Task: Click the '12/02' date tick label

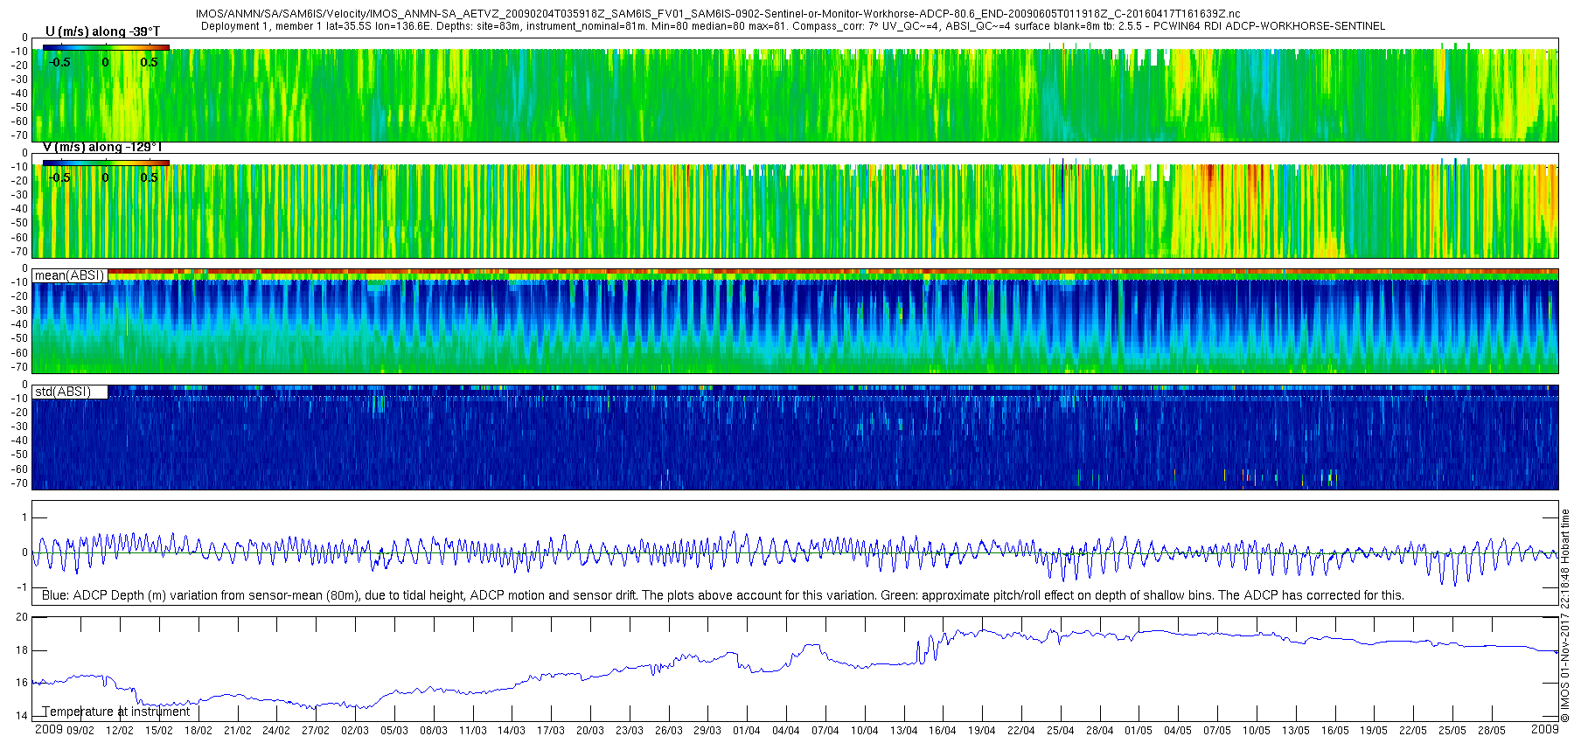Action: [x=120, y=731]
